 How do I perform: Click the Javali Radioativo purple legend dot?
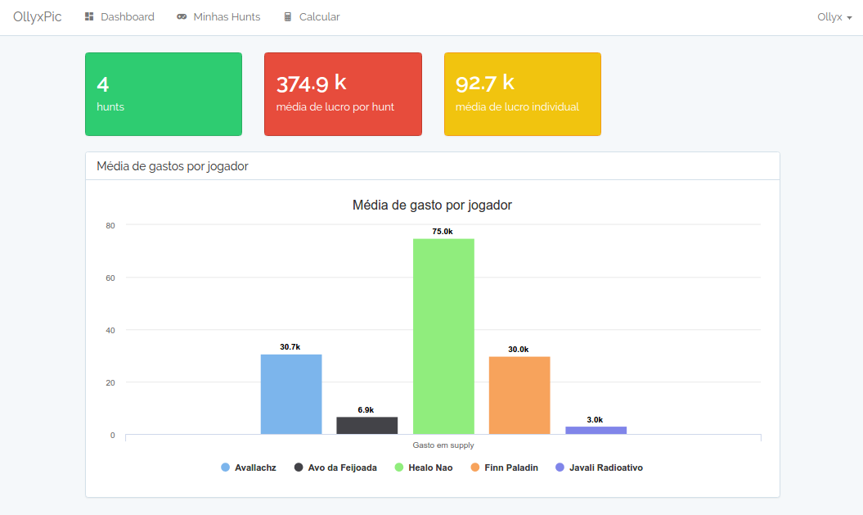click(x=560, y=468)
